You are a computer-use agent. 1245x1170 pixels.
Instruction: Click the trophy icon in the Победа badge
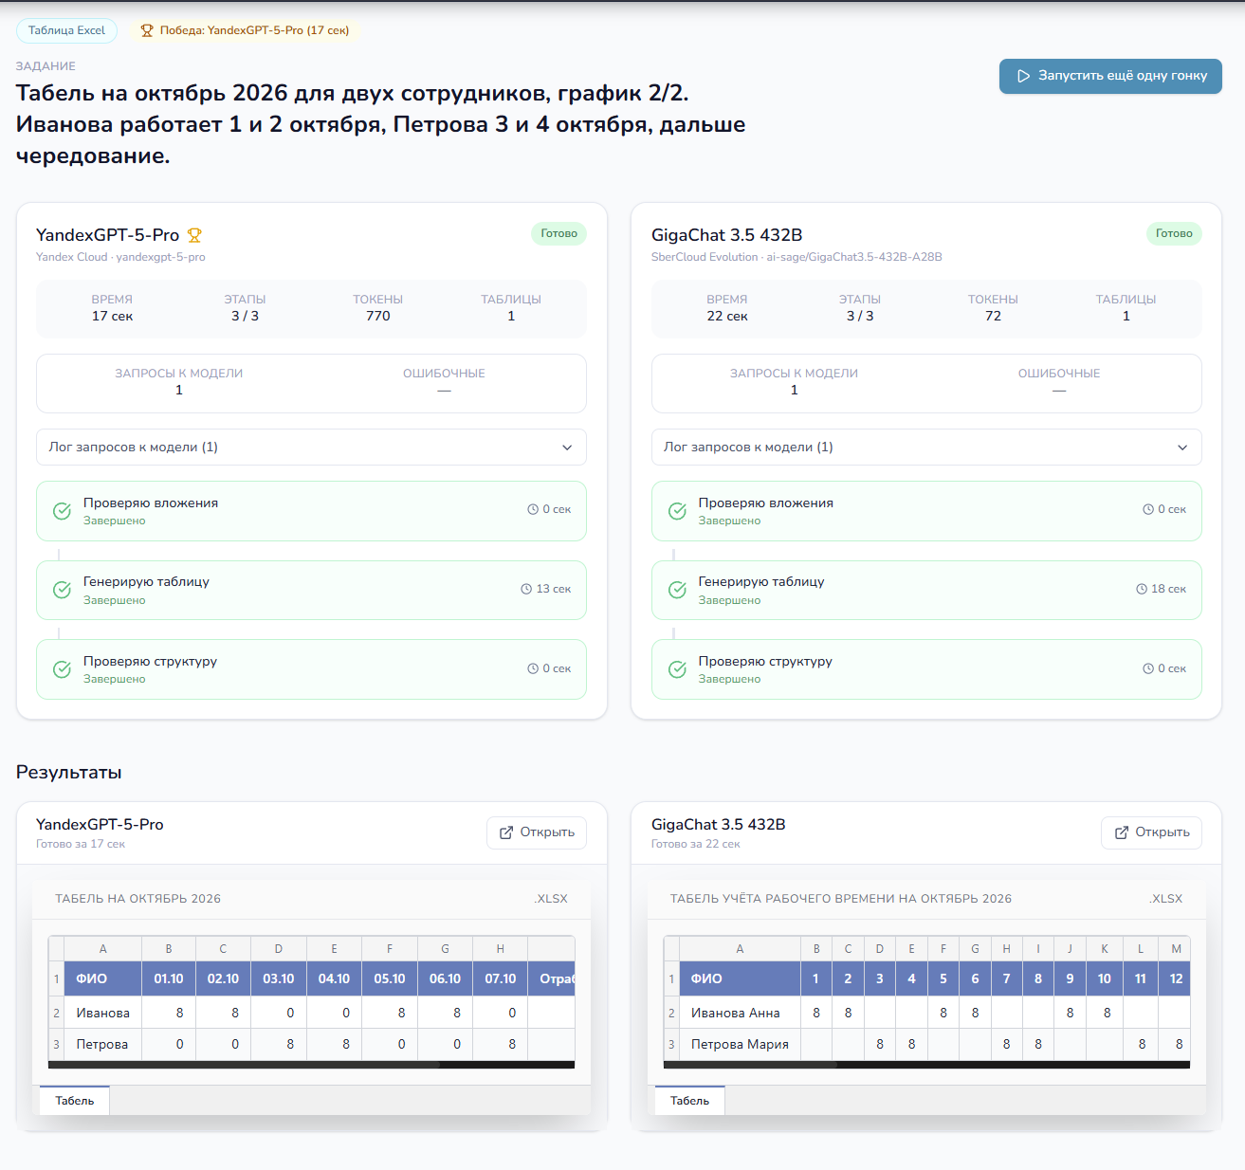(147, 30)
